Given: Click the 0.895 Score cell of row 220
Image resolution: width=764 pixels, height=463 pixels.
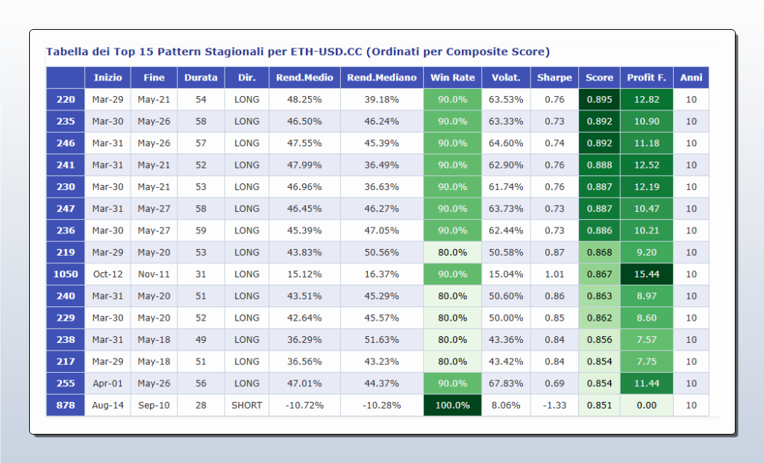Looking at the screenshot, I should (599, 98).
